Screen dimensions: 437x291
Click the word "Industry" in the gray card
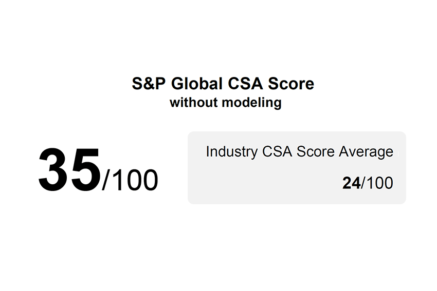coord(232,152)
